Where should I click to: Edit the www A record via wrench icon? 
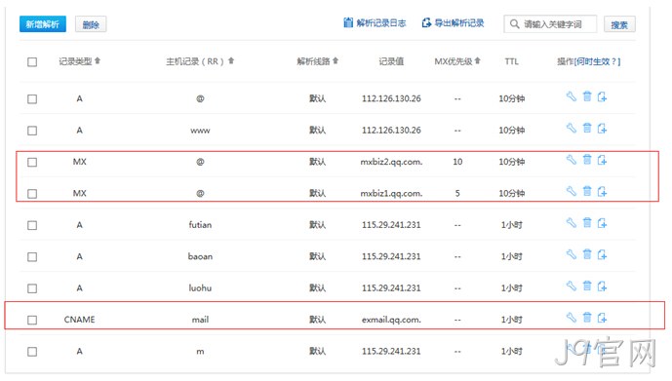click(572, 128)
